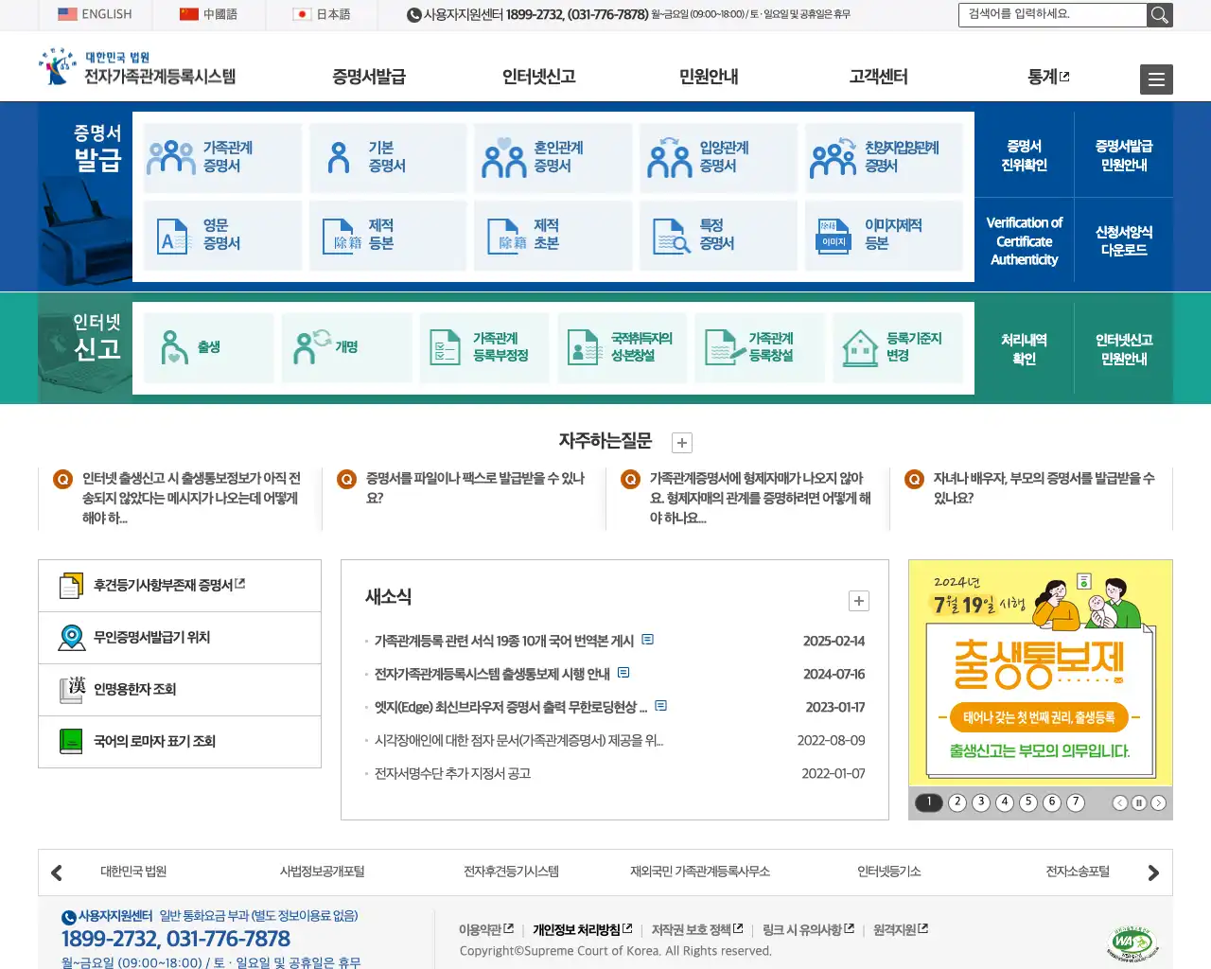Click the 혼인관계증명서 marriage certificate icon
The width and height of the screenshot is (1211, 969).
[x=553, y=157]
